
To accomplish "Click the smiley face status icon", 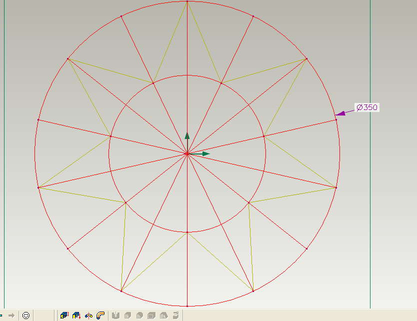I will pos(26,315).
